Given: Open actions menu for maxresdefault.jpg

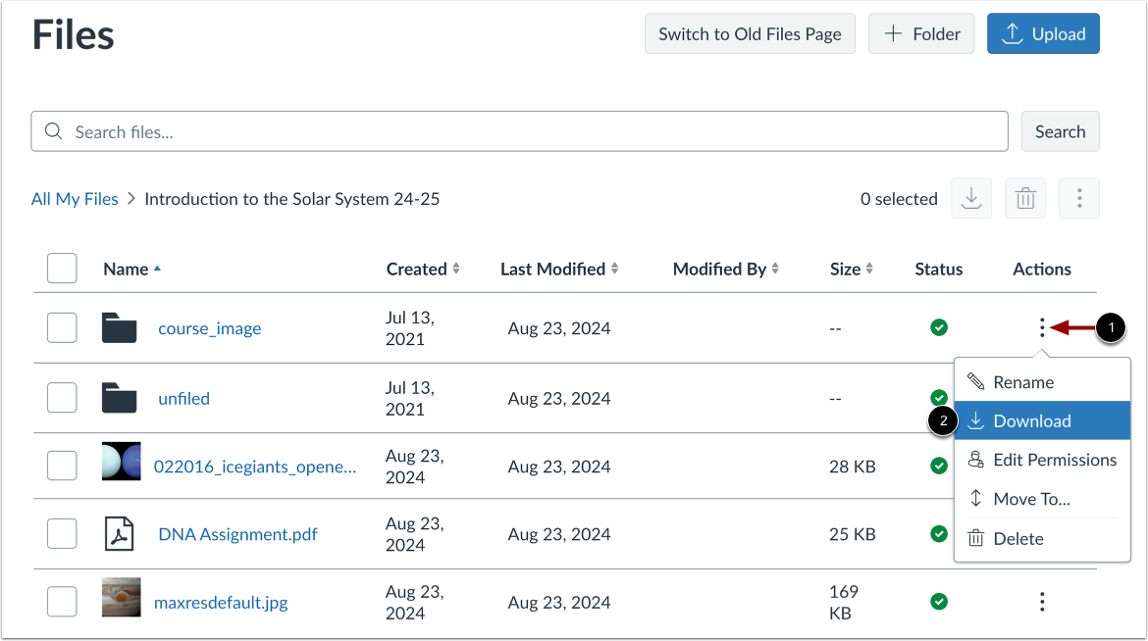Looking at the screenshot, I should pos(1042,602).
